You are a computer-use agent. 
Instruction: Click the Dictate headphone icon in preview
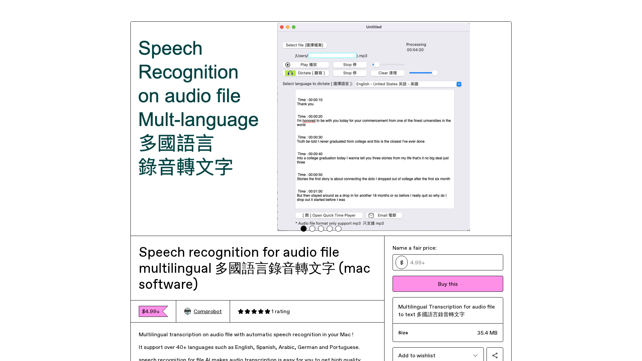pyautogui.click(x=290, y=73)
